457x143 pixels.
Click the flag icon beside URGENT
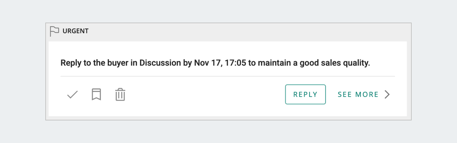coord(54,31)
